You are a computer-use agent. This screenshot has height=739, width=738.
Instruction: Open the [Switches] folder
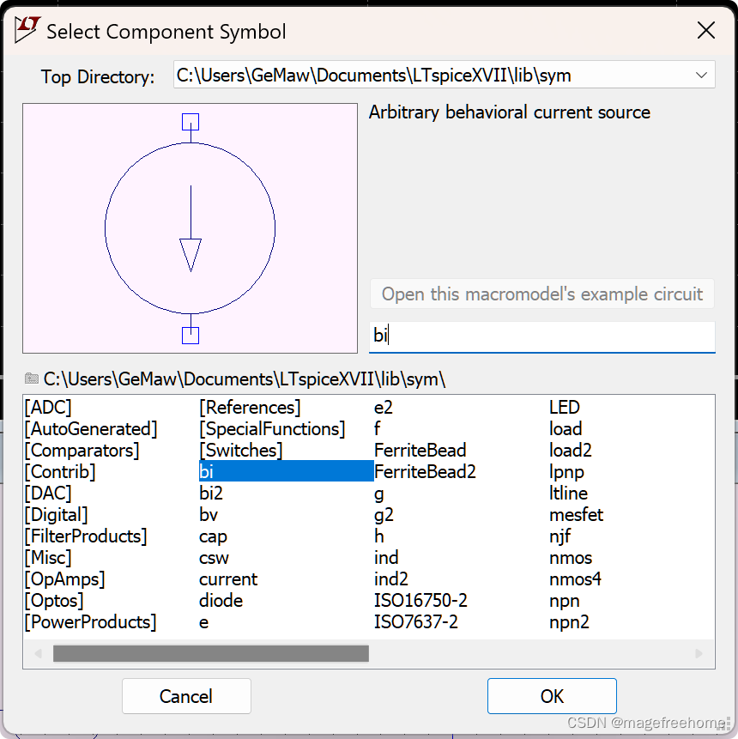tap(241, 451)
